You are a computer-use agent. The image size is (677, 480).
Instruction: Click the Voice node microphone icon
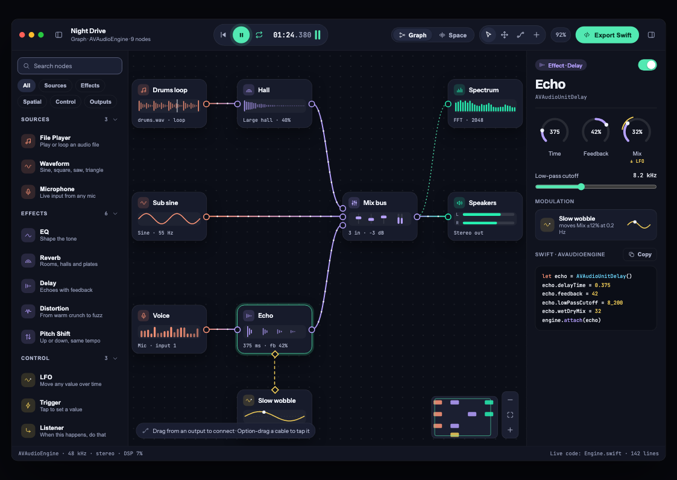pos(143,315)
